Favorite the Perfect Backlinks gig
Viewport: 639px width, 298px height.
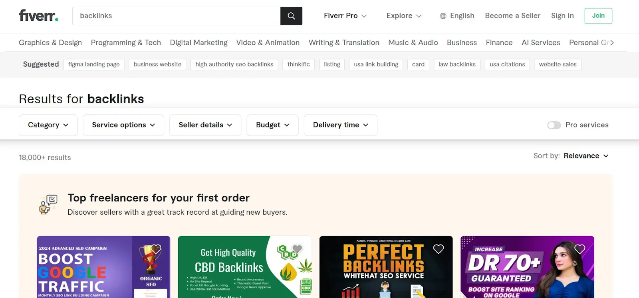point(439,249)
